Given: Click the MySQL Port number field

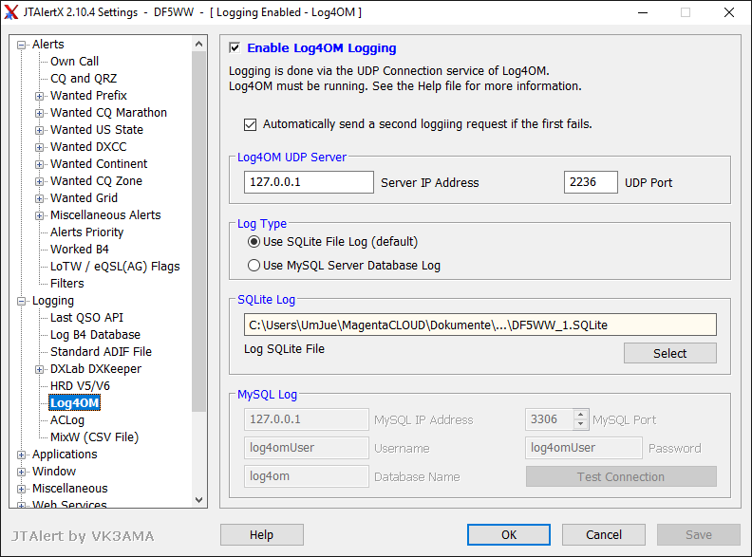Looking at the screenshot, I should click(x=549, y=419).
